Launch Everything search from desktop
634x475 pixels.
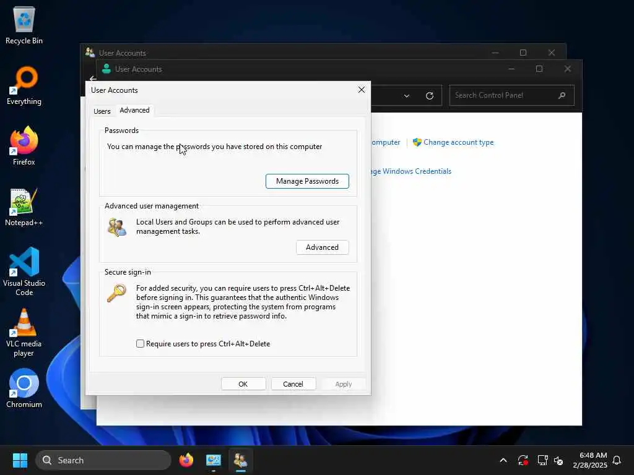tap(24, 85)
